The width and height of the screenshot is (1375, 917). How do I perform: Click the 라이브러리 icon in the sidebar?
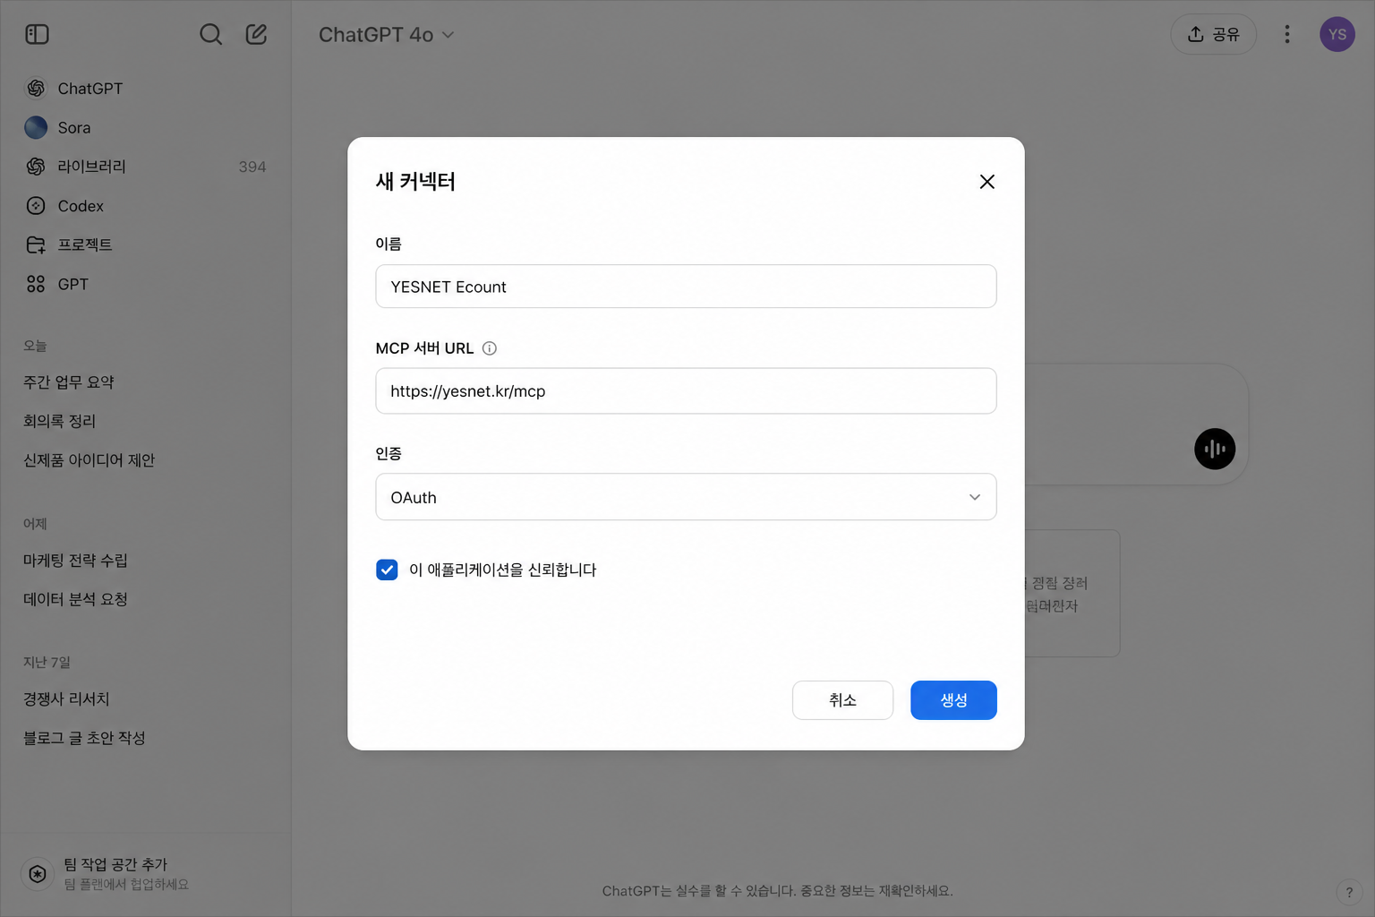36,167
